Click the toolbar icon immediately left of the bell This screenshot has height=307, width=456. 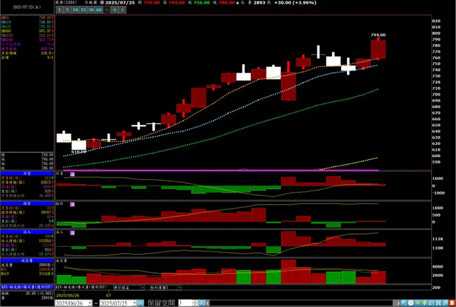pos(446,303)
